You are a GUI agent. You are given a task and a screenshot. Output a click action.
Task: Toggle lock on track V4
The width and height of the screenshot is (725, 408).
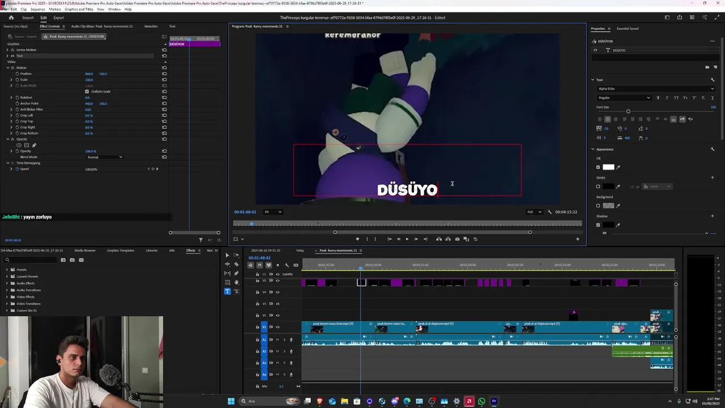pos(257,292)
